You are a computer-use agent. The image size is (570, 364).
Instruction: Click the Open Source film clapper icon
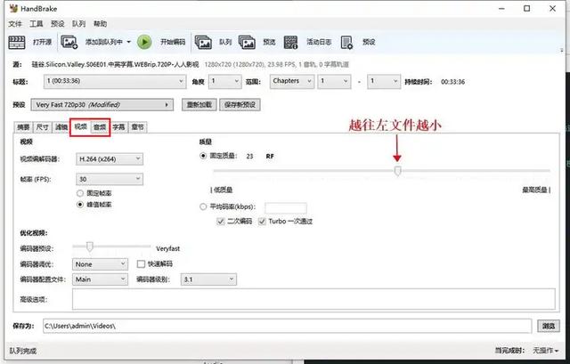point(17,42)
